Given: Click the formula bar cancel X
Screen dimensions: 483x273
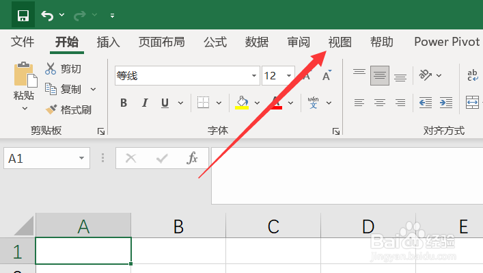Looking at the screenshot, I should 131,159.
